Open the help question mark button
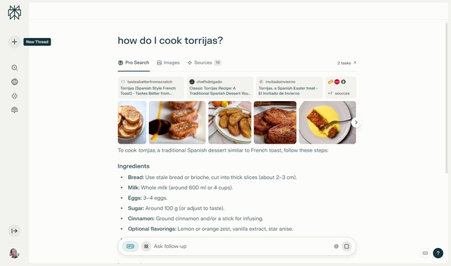The height and width of the screenshot is (266, 451). (438, 253)
